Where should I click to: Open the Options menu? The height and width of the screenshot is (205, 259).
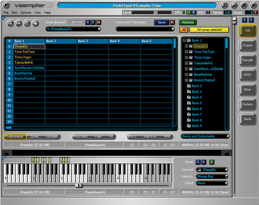pos(25,13)
